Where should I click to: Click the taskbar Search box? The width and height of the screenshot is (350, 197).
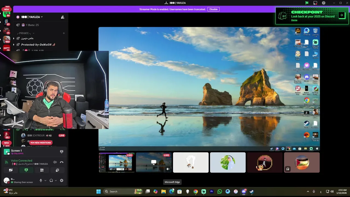[123, 192]
